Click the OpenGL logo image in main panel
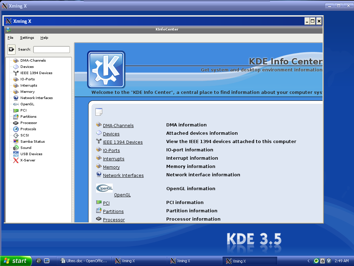The width and height of the screenshot is (354, 266). [x=104, y=188]
